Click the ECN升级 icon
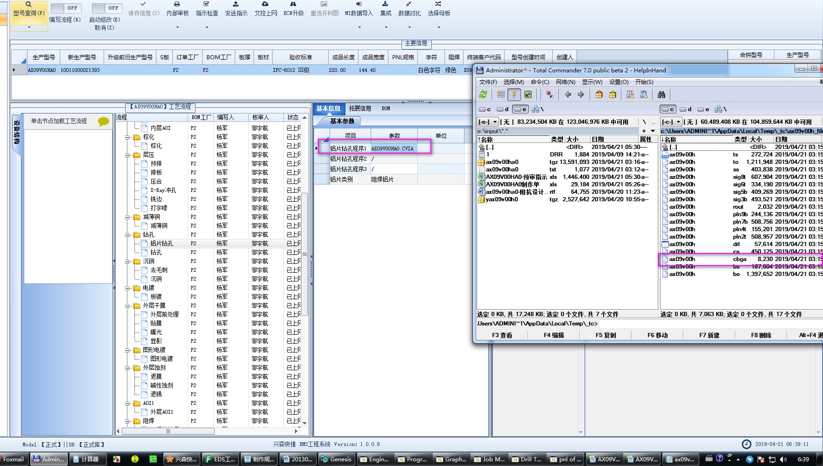The height and width of the screenshot is (466, 823). click(x=293, y=4)
